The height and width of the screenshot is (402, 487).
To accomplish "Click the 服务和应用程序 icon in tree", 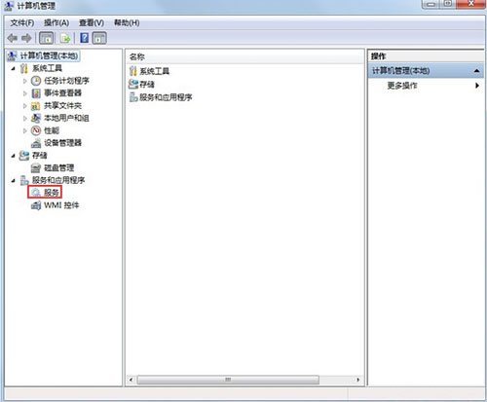I will (24, 180).
